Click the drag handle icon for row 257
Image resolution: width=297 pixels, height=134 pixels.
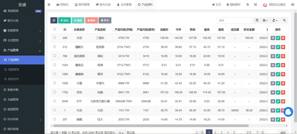(273, 120)
